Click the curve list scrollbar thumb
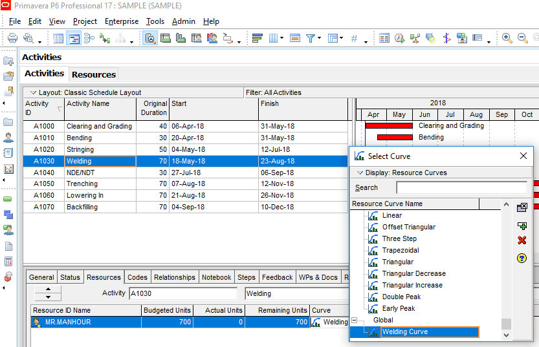The image size is (539, 347). (x=506, y=323)
